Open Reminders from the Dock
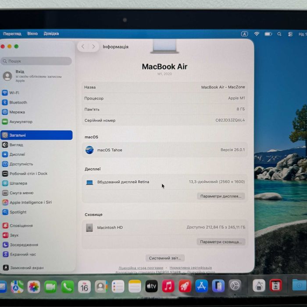The width and height of the screenshot is (307, 307). 118,287
